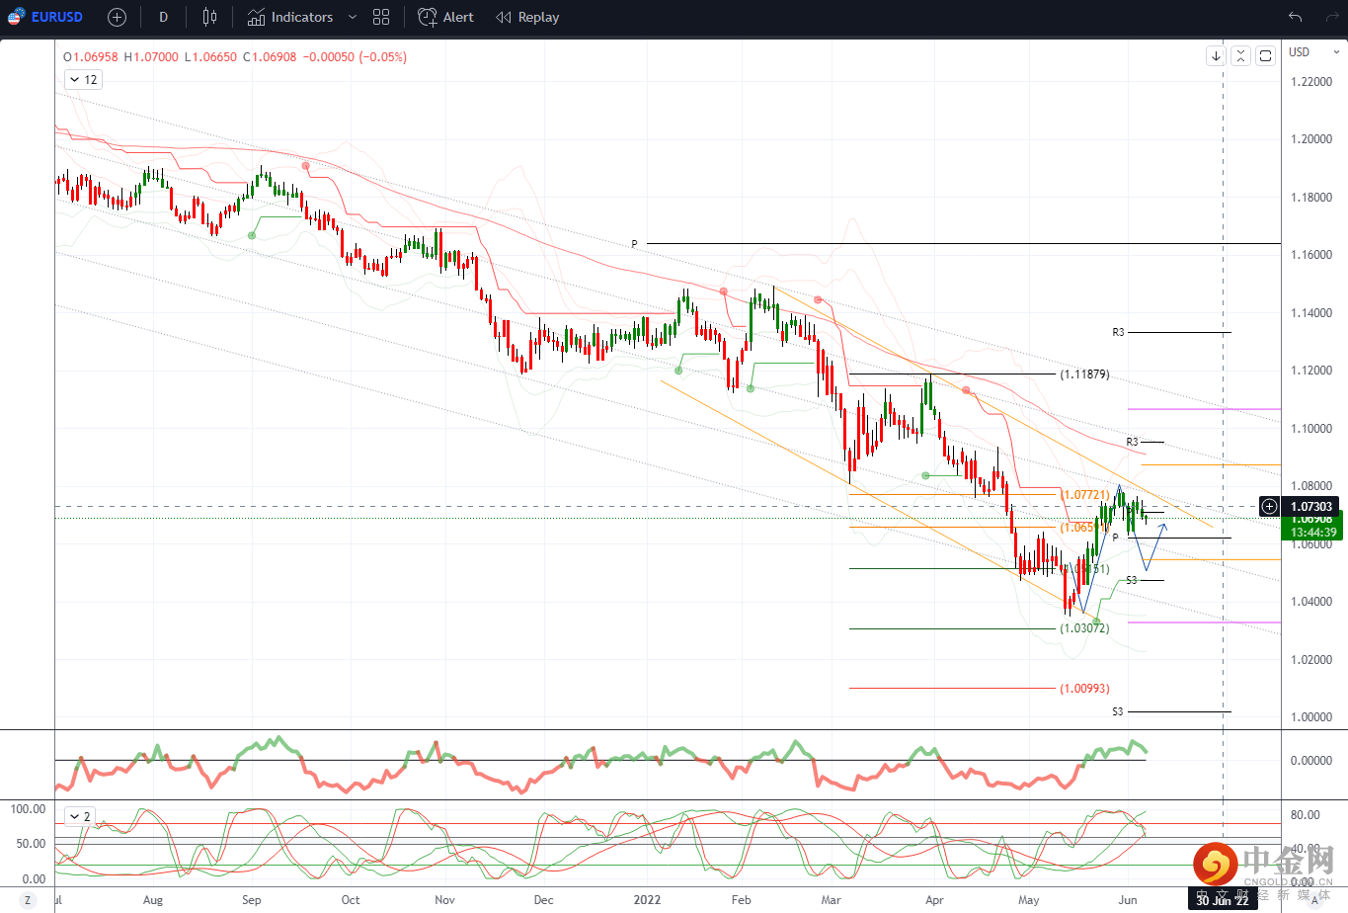Move the main pane down
This screenshot has width=1348, height=913.
(x=1216, y=56)
